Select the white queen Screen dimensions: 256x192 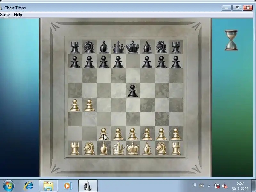point(118,148)
